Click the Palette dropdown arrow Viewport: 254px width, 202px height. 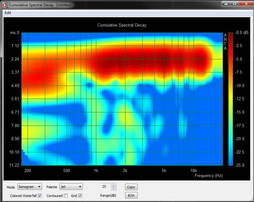coord(80,187)
